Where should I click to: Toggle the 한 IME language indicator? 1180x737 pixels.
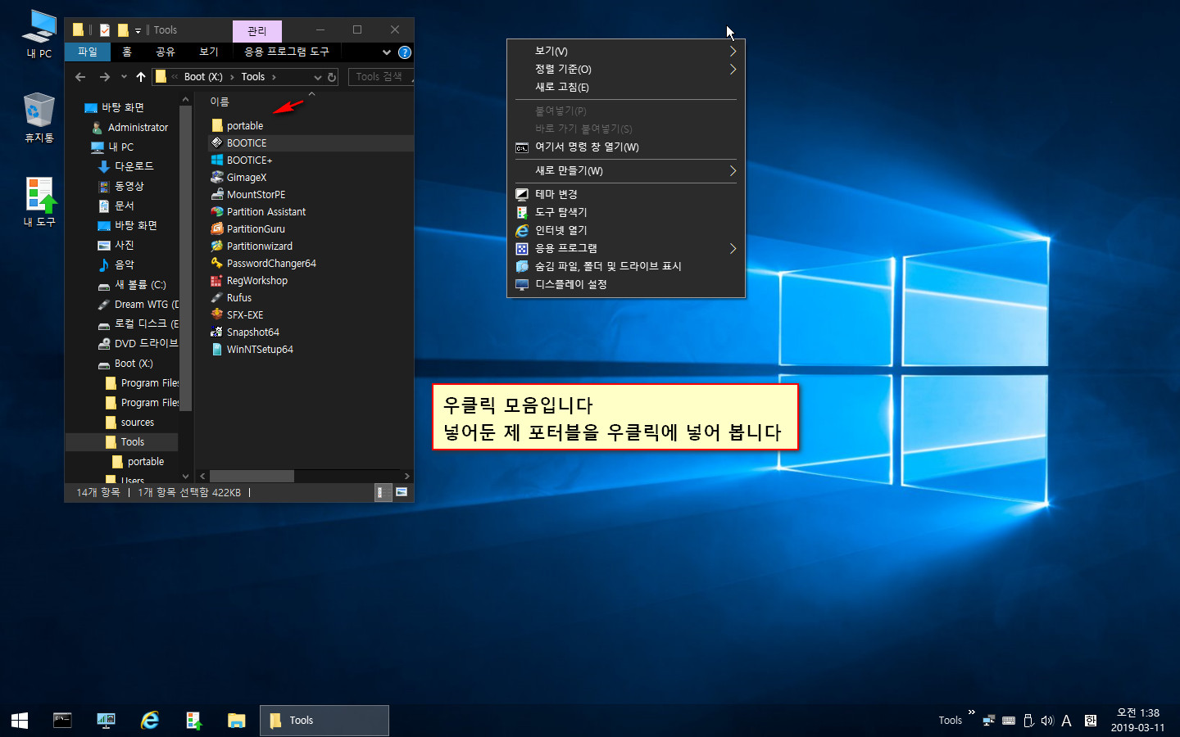coord(1091,721)
